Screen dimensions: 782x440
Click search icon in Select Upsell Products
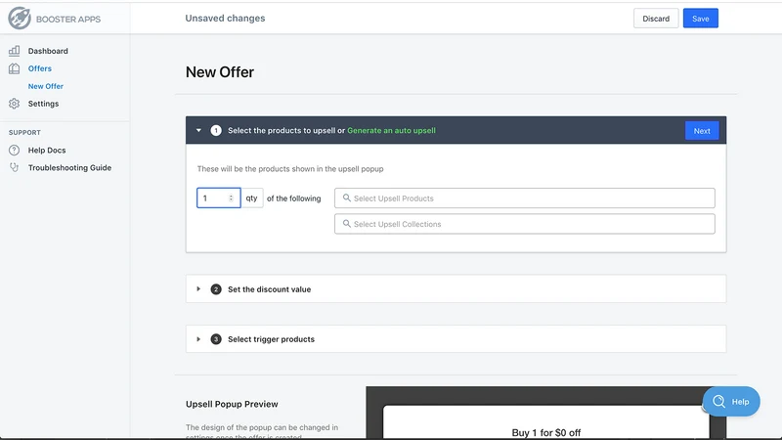347,198
